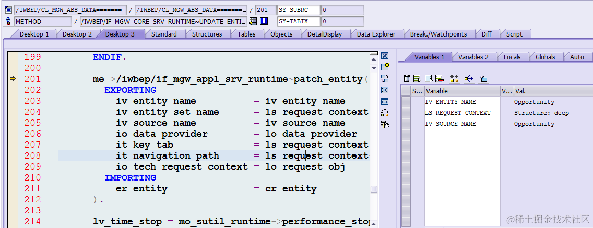
Task: Click the Variable column header
Action: [462, 91]
